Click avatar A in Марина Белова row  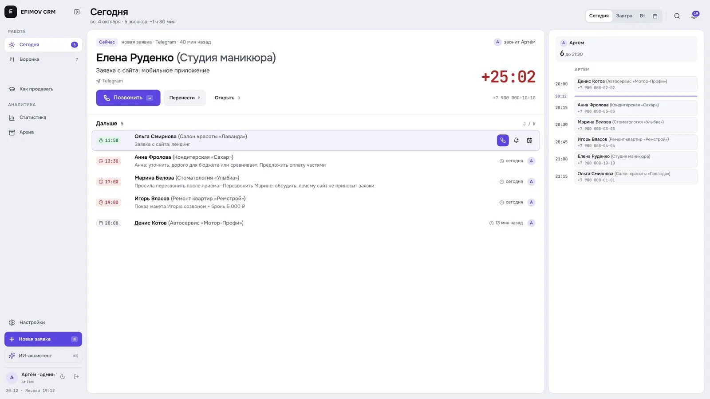point(531,182)
